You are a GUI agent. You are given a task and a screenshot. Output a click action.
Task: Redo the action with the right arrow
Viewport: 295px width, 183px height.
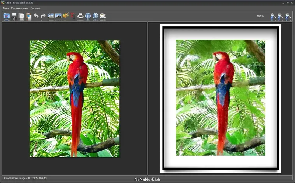coord(43,16)
